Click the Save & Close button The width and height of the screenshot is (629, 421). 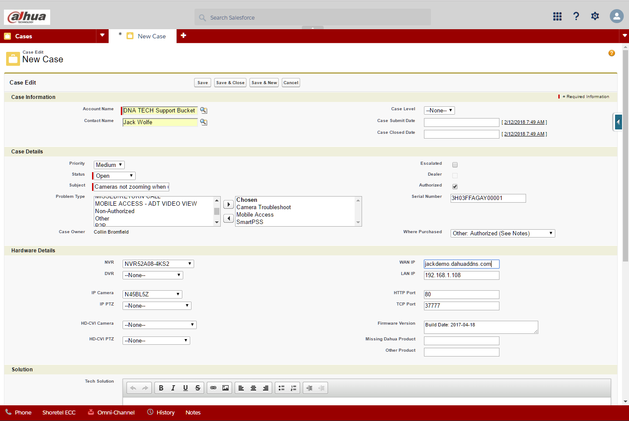click(230, 83)
